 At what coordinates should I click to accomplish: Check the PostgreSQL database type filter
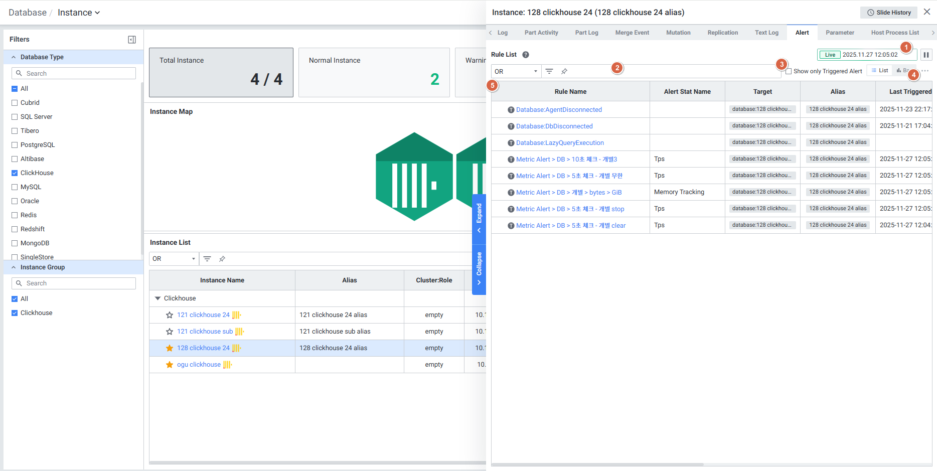tap(15, 145)
